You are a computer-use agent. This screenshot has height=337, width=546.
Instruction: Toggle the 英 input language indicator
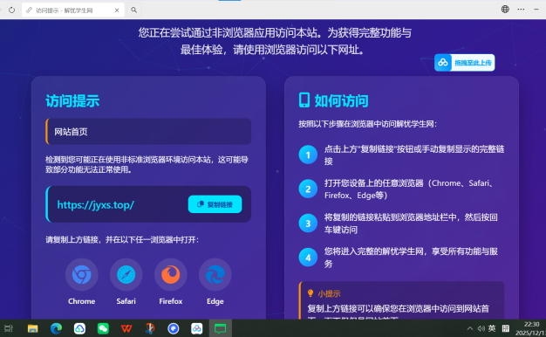492,328
